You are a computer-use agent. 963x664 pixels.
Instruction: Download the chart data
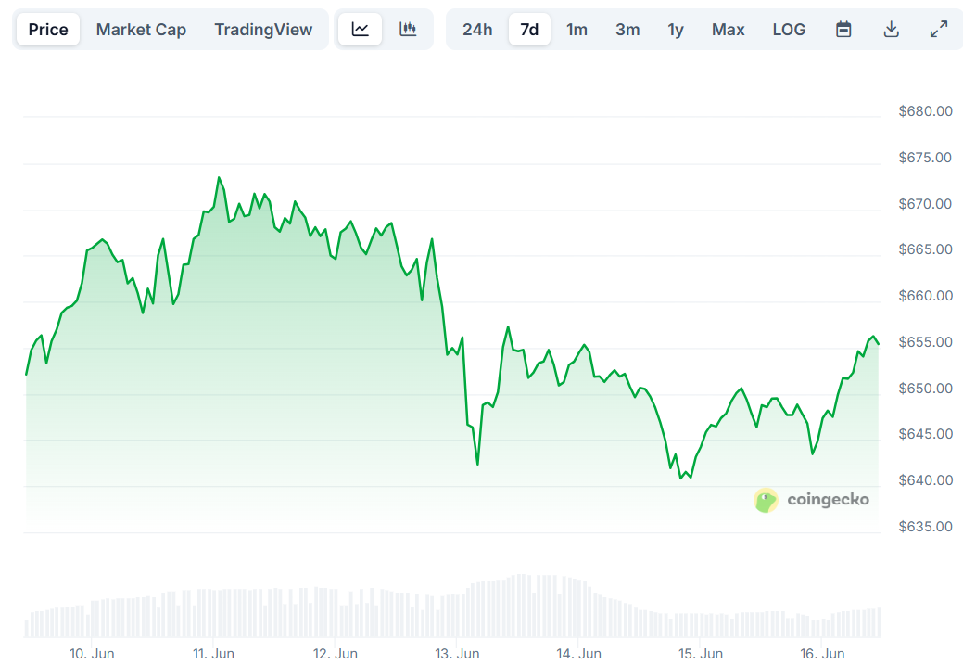click(x=891, y=30)
